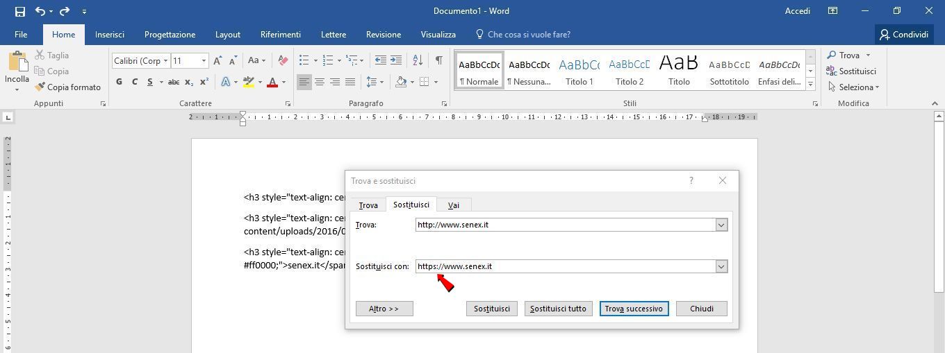Viewport: 945px width, 353px height.
Task: Open the font size dropdown
Action: point(204,61)
